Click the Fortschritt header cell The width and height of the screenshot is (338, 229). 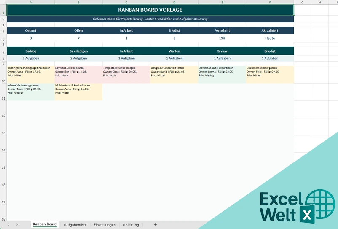222,30
